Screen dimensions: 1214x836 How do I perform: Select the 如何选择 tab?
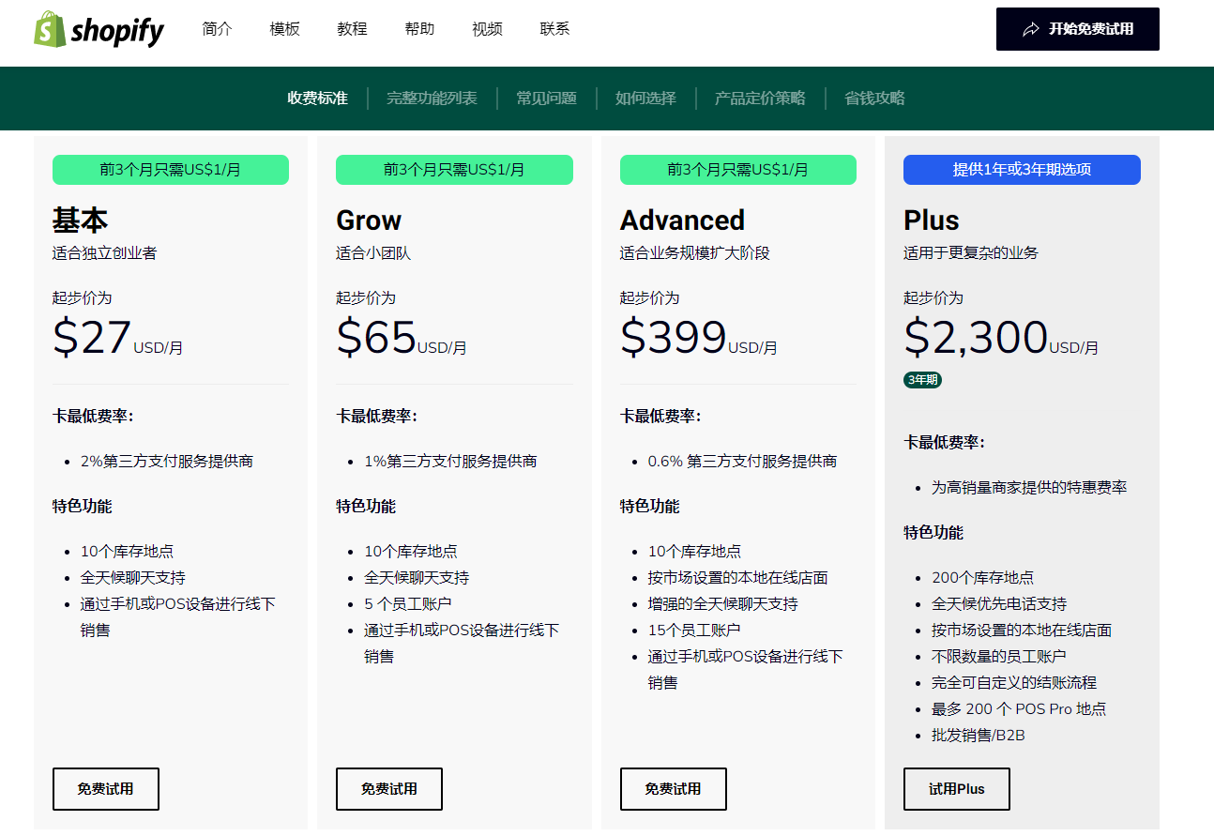[645, 99]
